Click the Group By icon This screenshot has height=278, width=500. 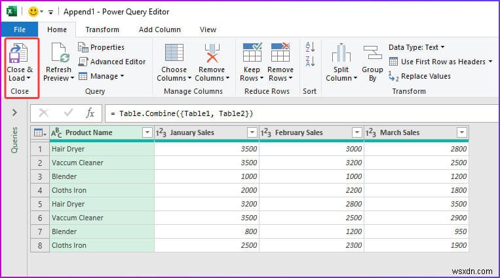[x=372, y=52]
